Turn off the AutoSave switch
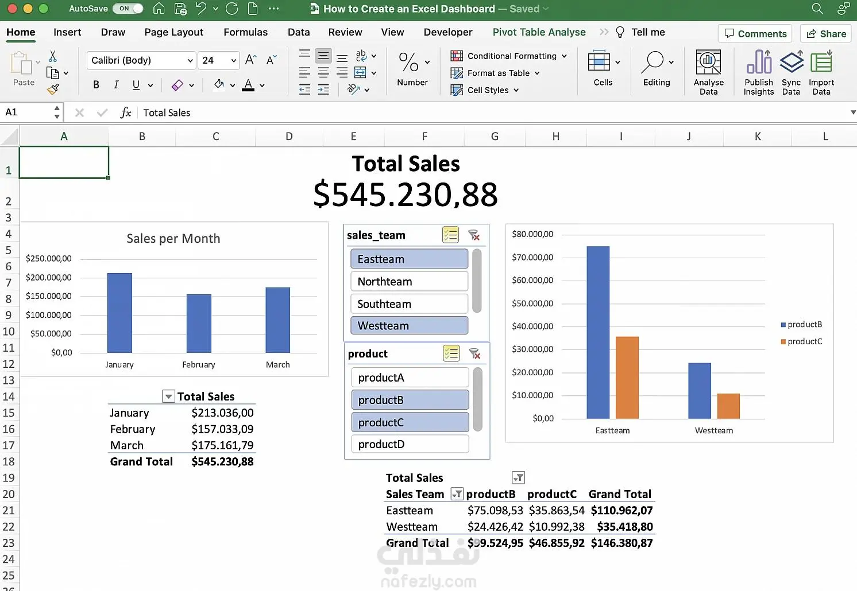The image size is (857, 591). coord(128,9)
